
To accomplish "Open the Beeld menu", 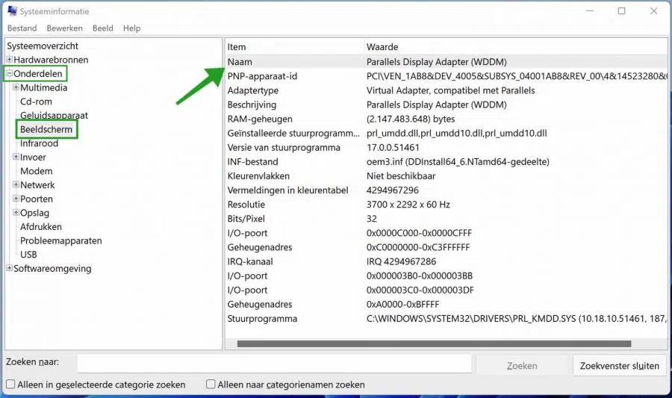I will tap(103, 28).
